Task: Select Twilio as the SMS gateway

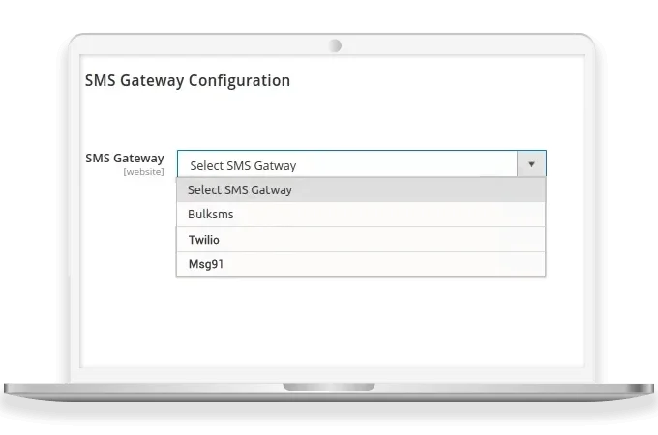Action: (x=360, y=240)
